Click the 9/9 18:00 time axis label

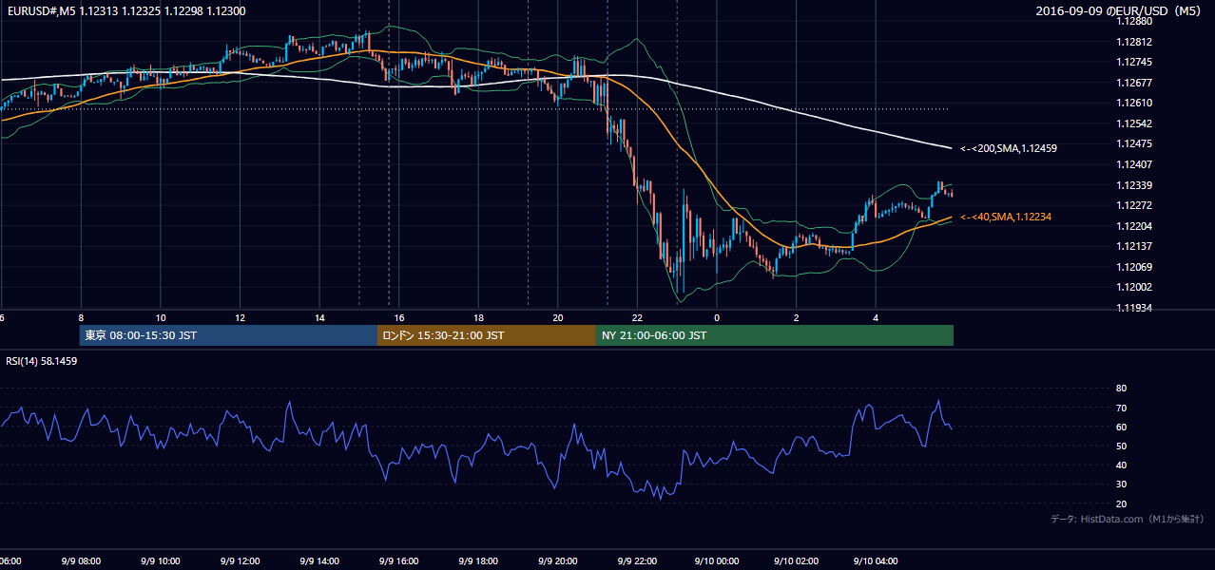click(478, 561)
